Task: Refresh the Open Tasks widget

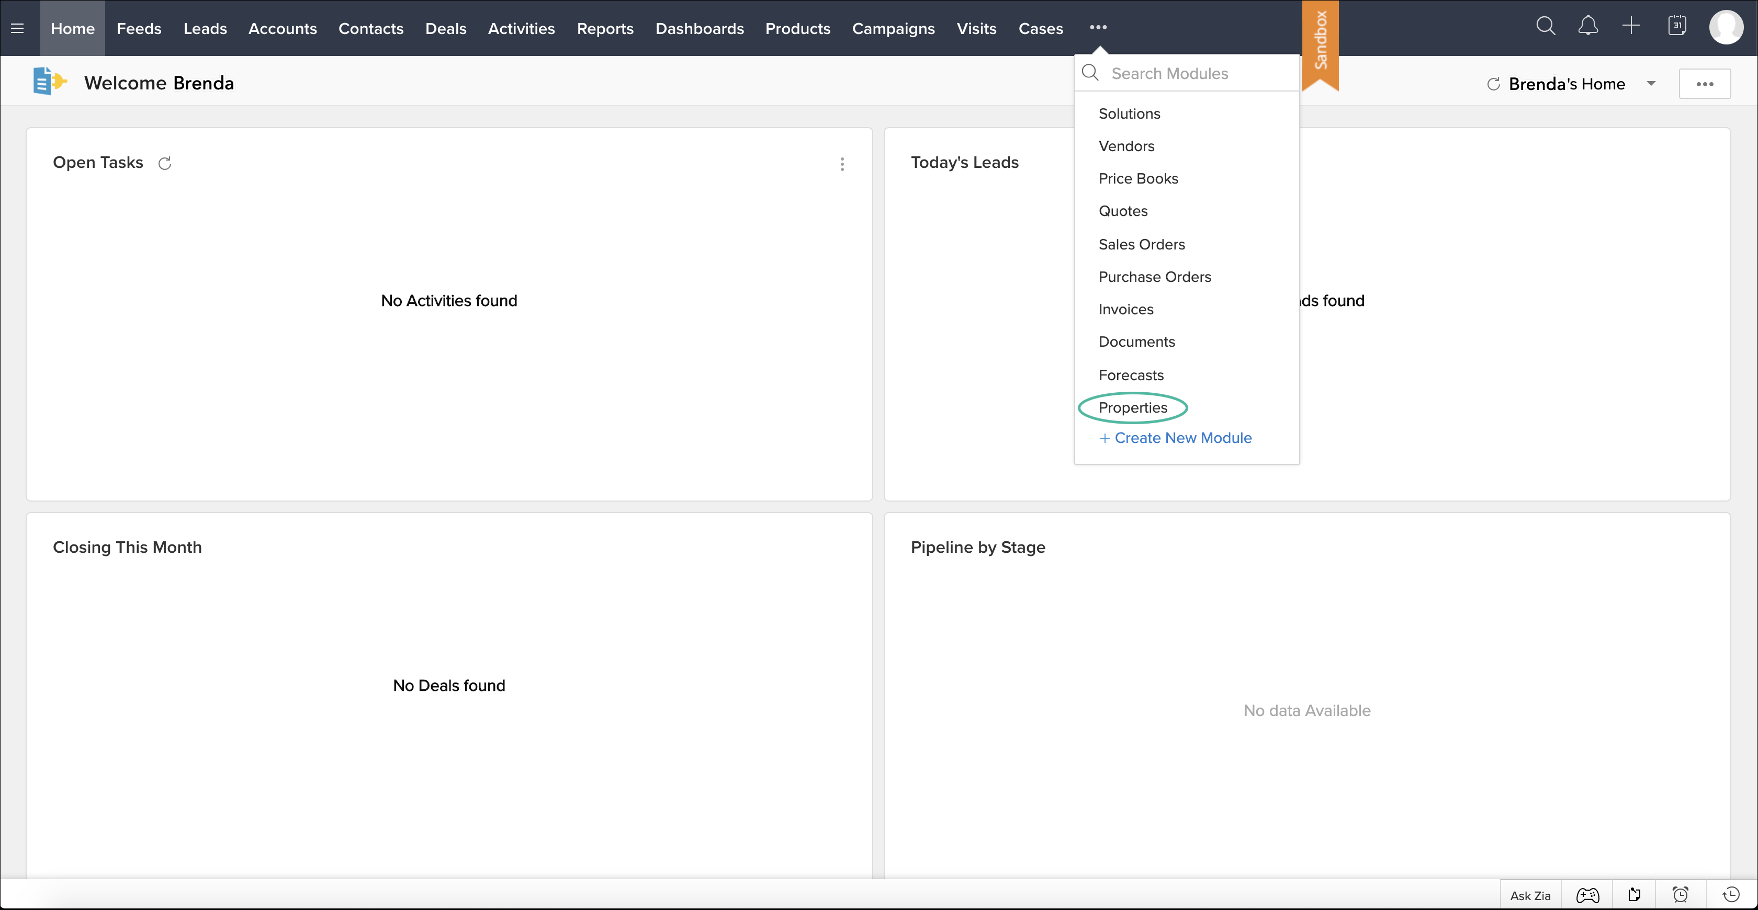Action: 164,164
